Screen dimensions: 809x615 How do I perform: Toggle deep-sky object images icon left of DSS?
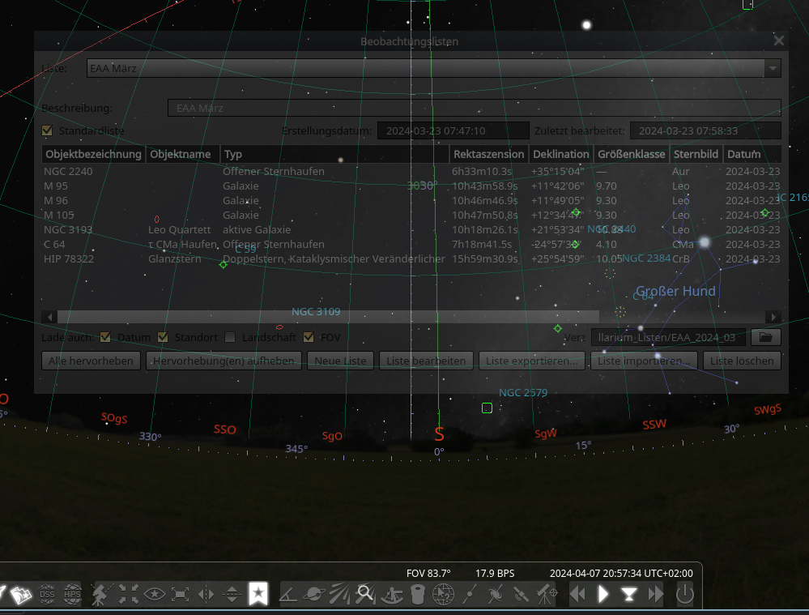coord(20,595)
